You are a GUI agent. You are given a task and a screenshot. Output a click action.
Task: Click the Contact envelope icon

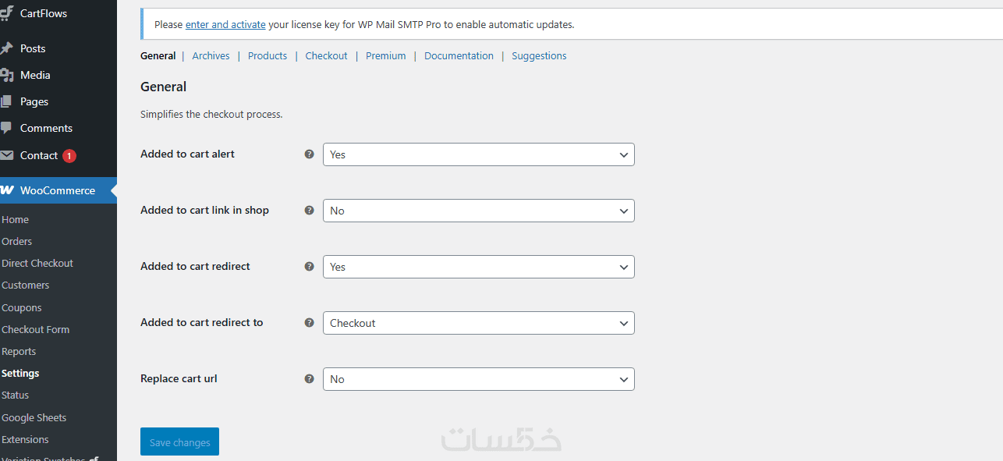coord(7,155)
